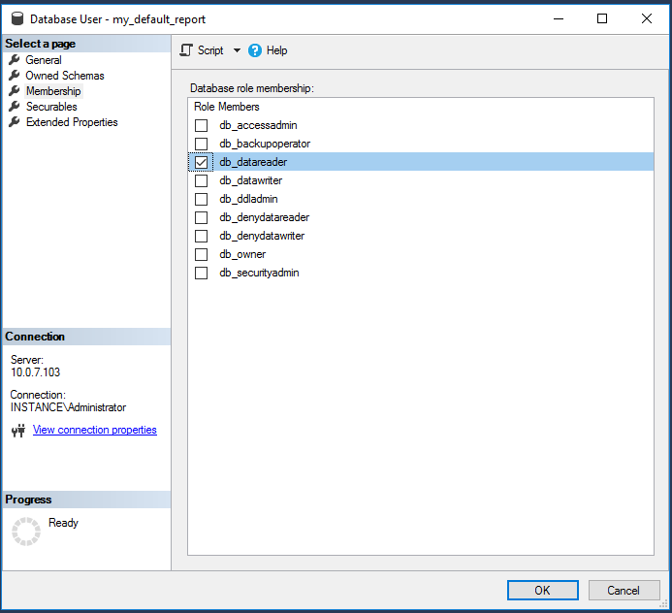
Task: Click the blue Help question mark icon
Action: pyautogui.click(x=255, y=50)
